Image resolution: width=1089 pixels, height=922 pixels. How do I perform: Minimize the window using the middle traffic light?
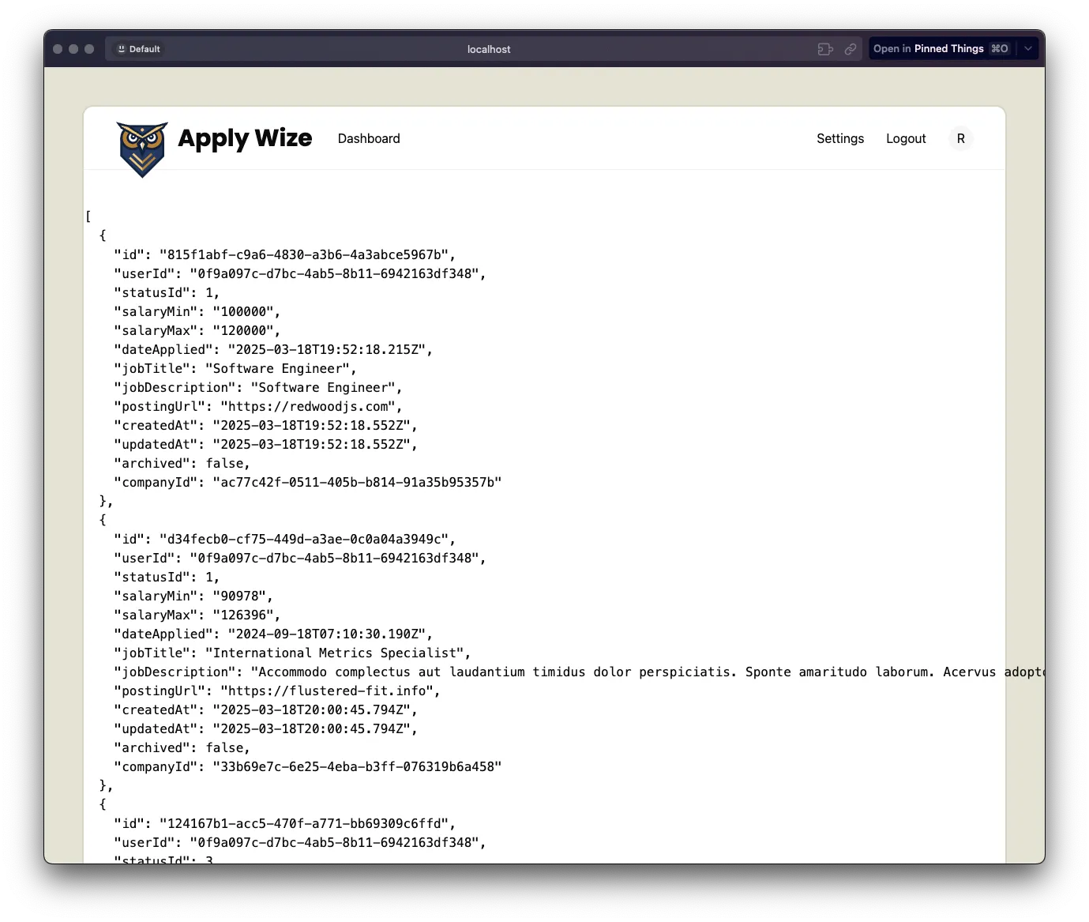73,49
